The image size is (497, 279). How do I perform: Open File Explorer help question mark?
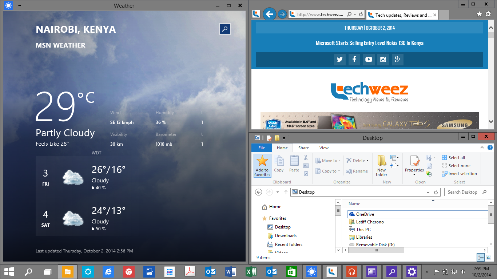(490, 148)
